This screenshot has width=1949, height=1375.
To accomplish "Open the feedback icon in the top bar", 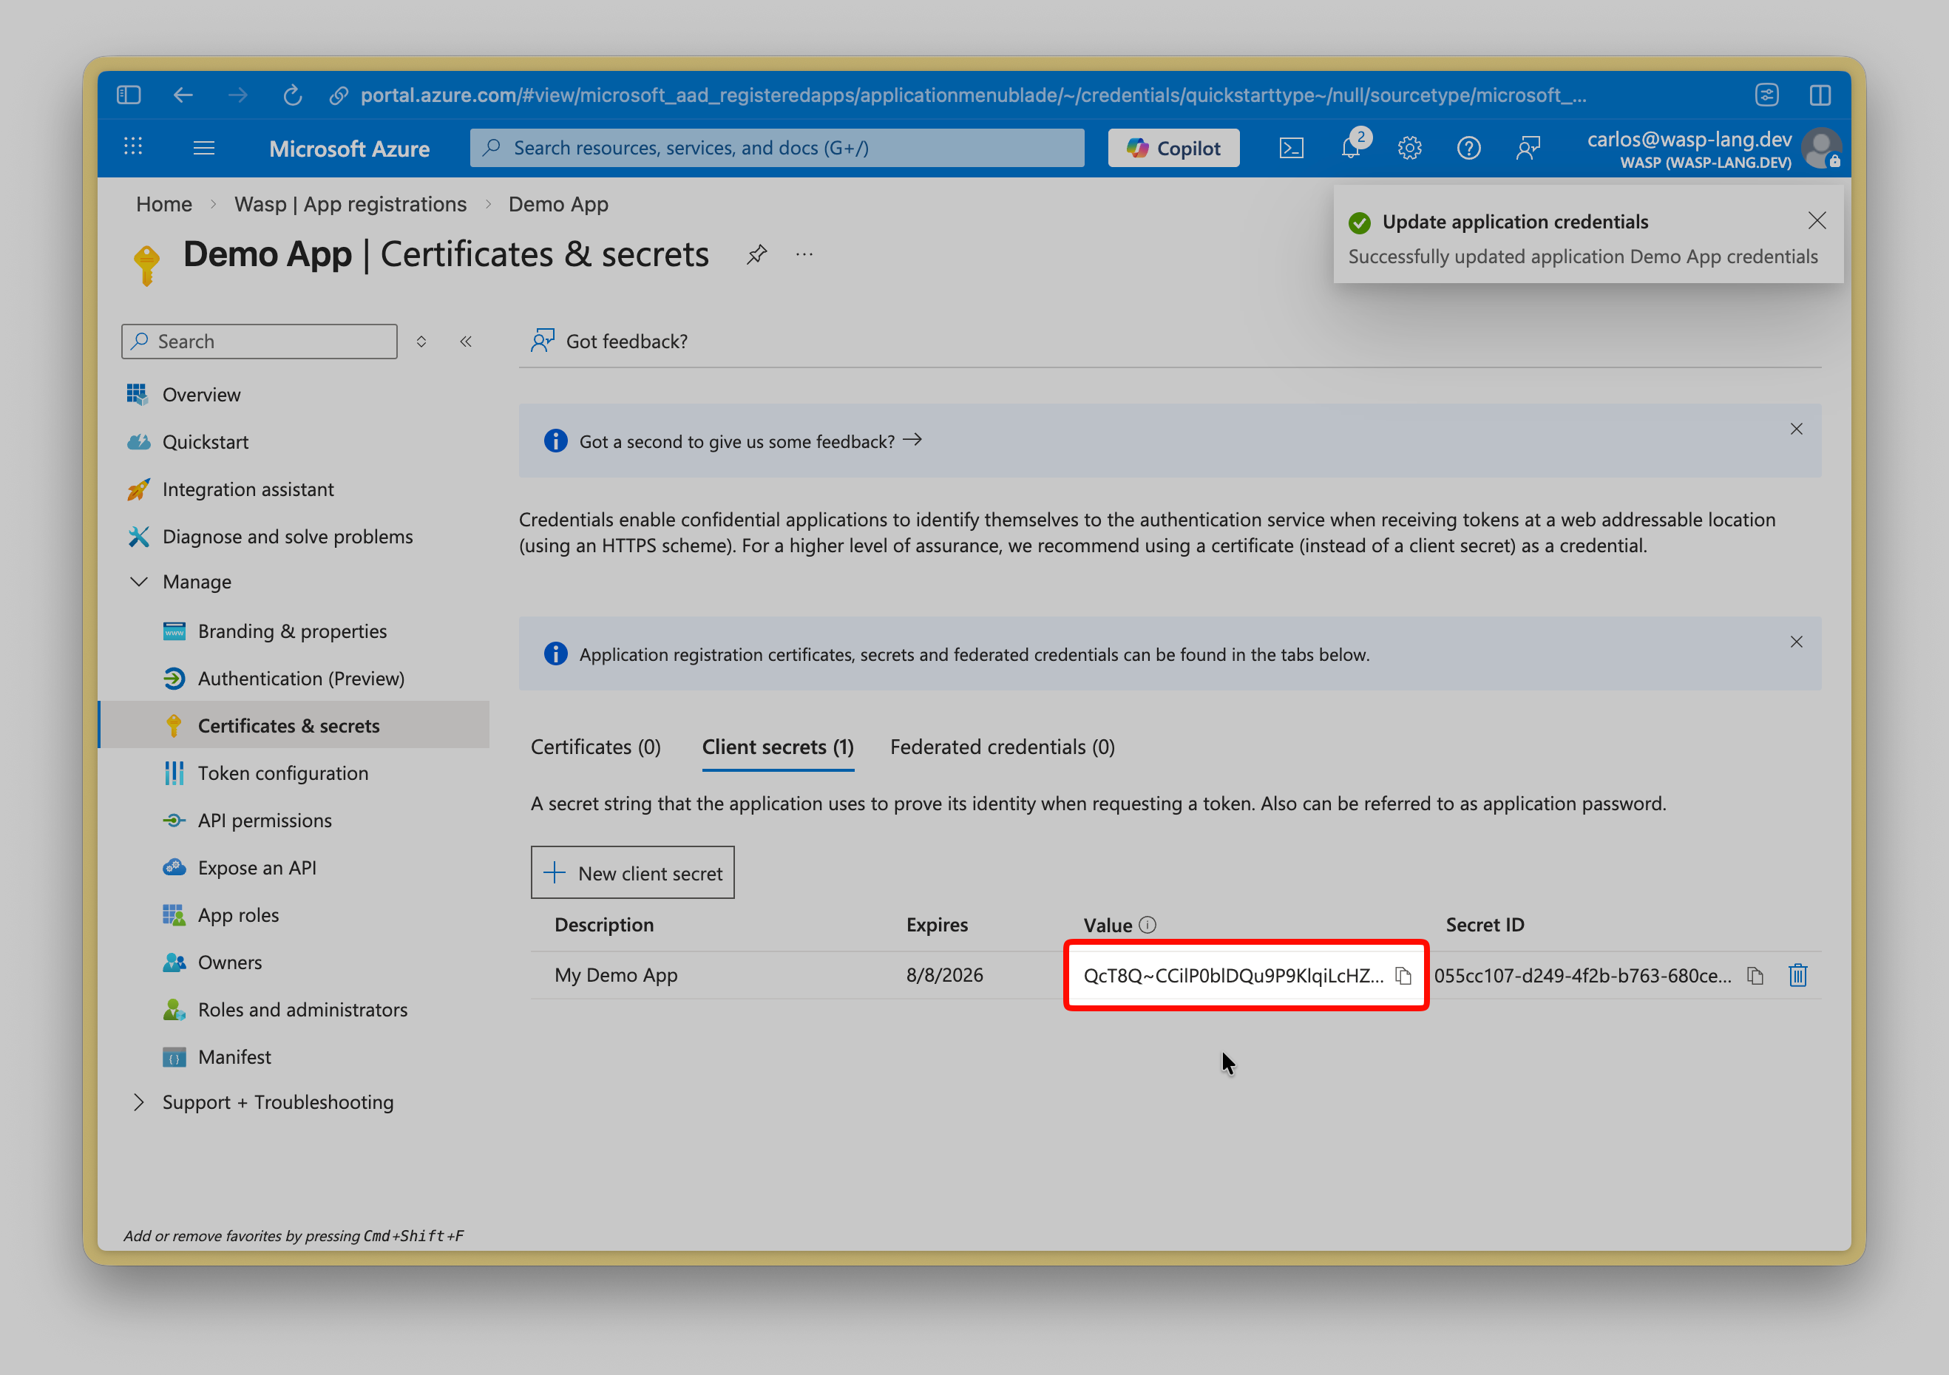I will (x=1528, y=148).
